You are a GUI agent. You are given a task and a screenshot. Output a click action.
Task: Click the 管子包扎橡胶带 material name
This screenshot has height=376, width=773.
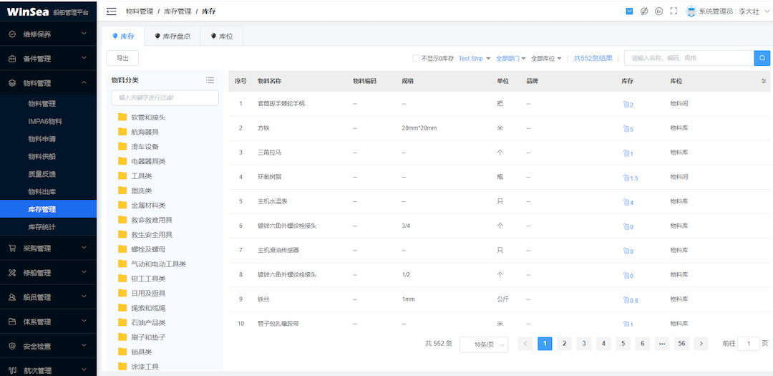pyautogui.click(x=278, y=324)
